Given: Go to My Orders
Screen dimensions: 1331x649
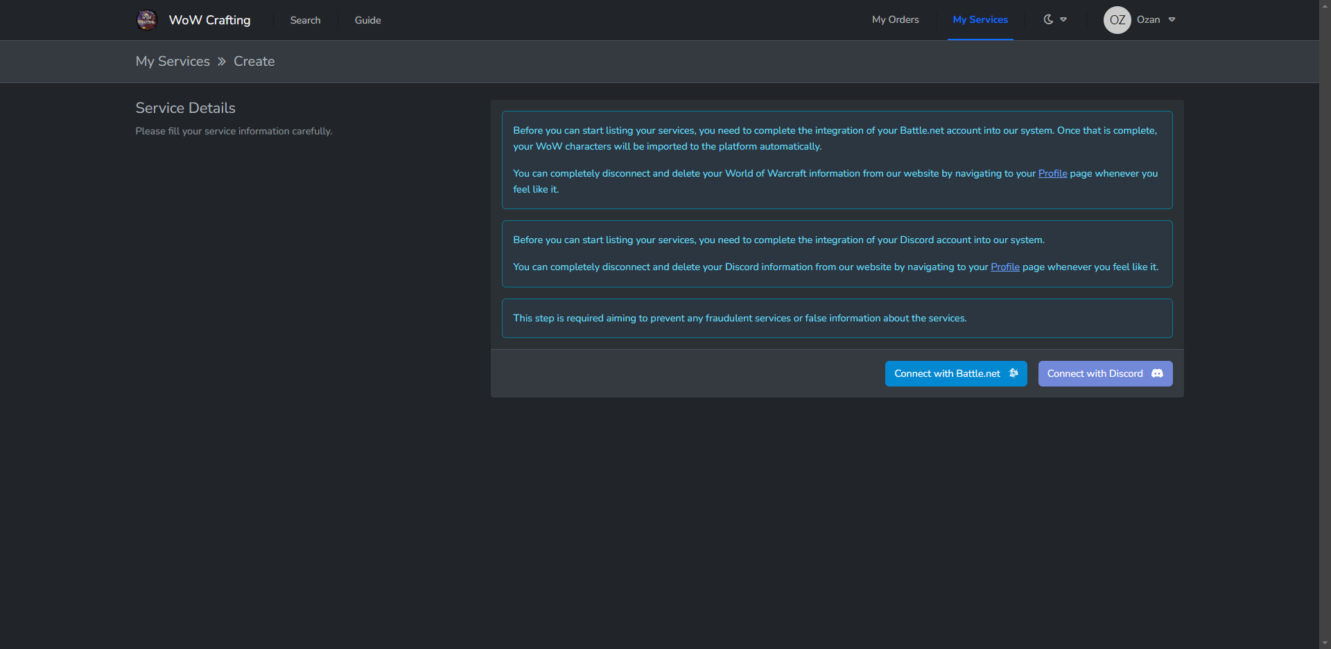Looking at the screenshot, I should [895, 19].
